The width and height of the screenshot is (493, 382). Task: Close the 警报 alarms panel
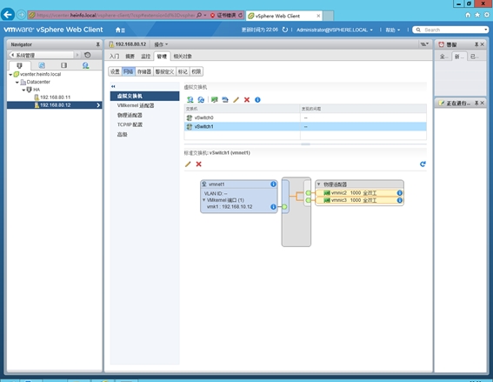[x=482, y=44]
